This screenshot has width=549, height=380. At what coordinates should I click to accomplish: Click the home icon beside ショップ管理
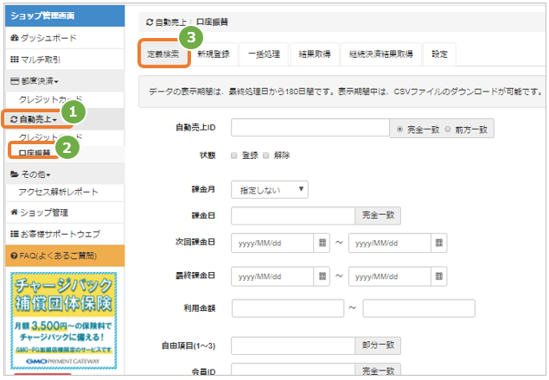[x=14, y=212]
